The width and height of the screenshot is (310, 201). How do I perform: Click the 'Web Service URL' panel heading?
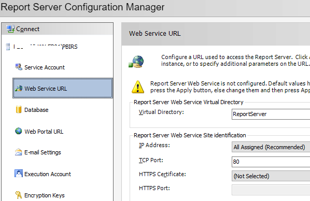[x=155, y=34]
